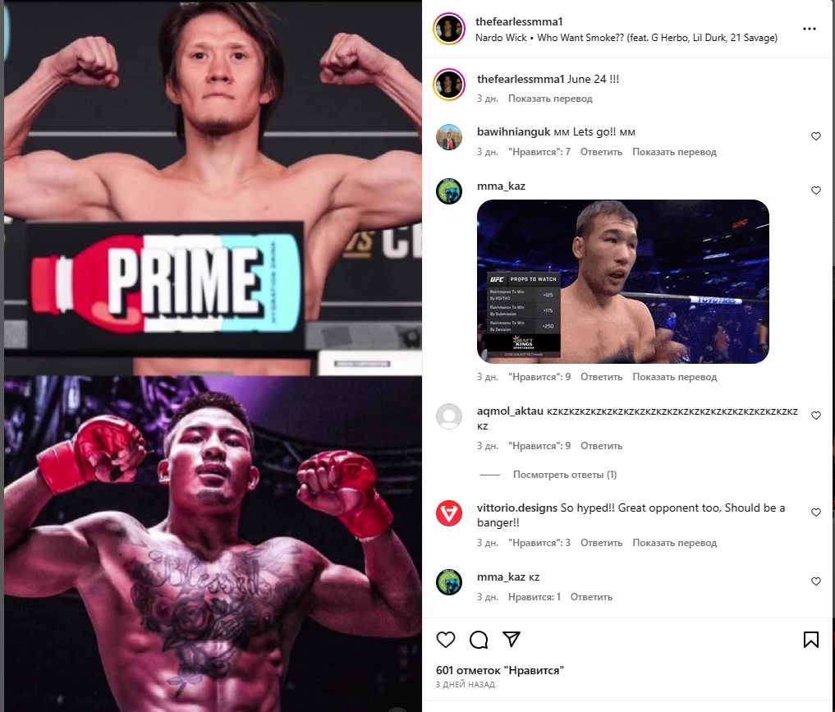Reply to bawihnianguk's comment
The width and height of the screenshot is (835, 712).
click(x=601, y=152)
